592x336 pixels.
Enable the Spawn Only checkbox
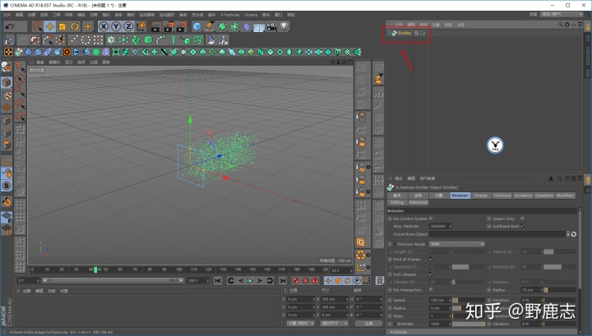(x=523, y=219)
